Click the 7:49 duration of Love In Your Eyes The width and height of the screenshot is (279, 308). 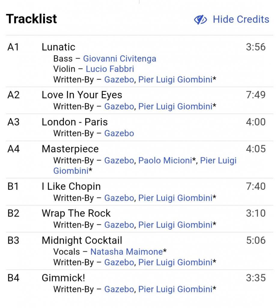coord(256,95)
